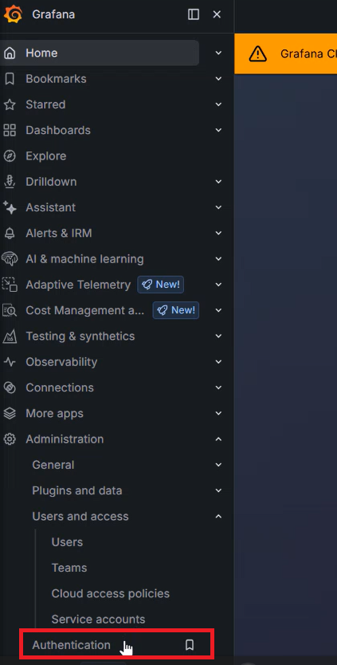337x665 pixels.
Task: Click the Connections icon
Action: coord(10,388)
